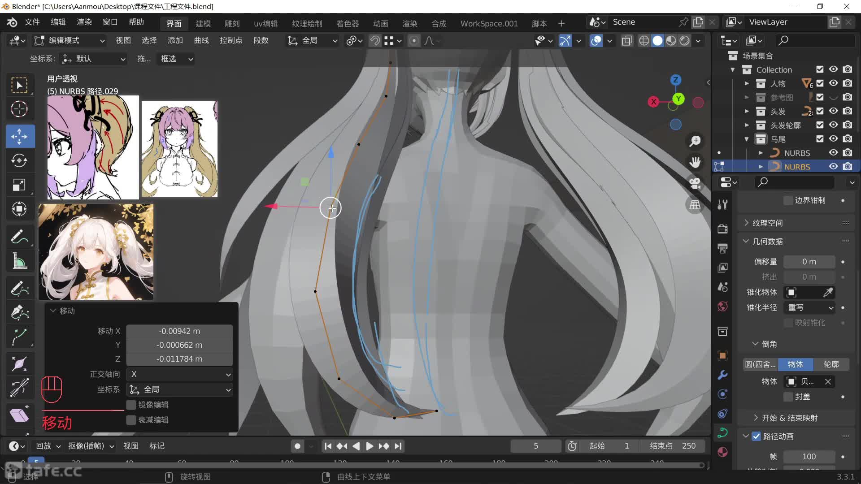Clear the bevel 物体 field

pos(828,381)
